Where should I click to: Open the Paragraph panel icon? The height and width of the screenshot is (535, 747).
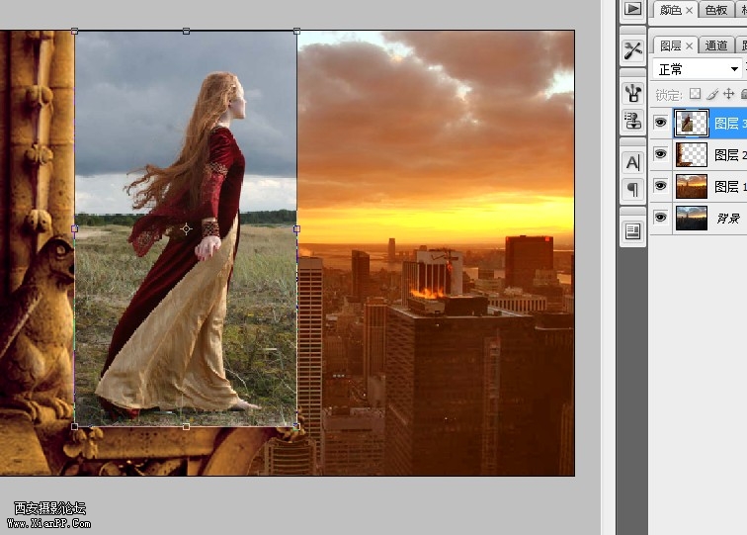tap(632, 189)
